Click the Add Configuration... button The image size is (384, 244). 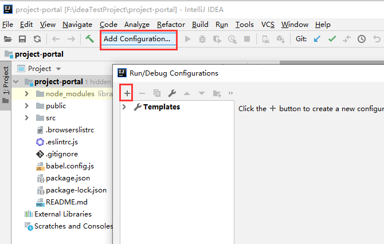[x=139, y=39]
